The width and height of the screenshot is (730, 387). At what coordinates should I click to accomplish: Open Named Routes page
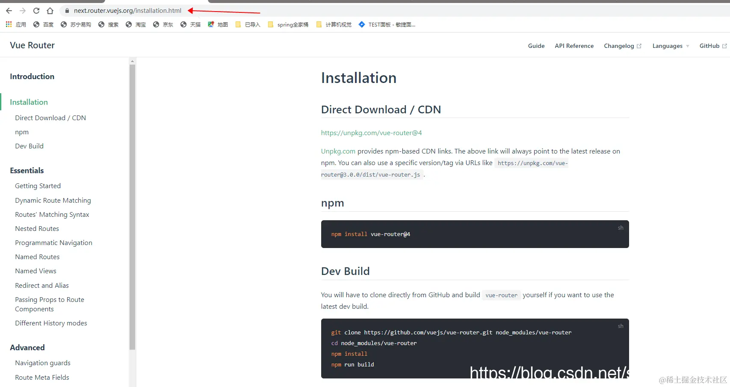37,257
